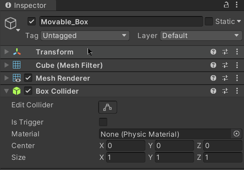This screenshot has width=244, height=170.
Task: Click the Center Z field
Action: click(223, 145)
